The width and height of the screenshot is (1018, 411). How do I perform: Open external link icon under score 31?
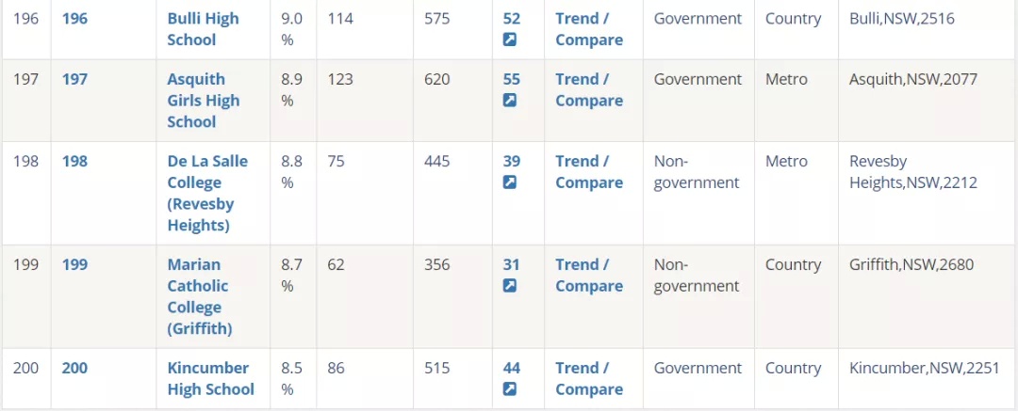[510, 286]
